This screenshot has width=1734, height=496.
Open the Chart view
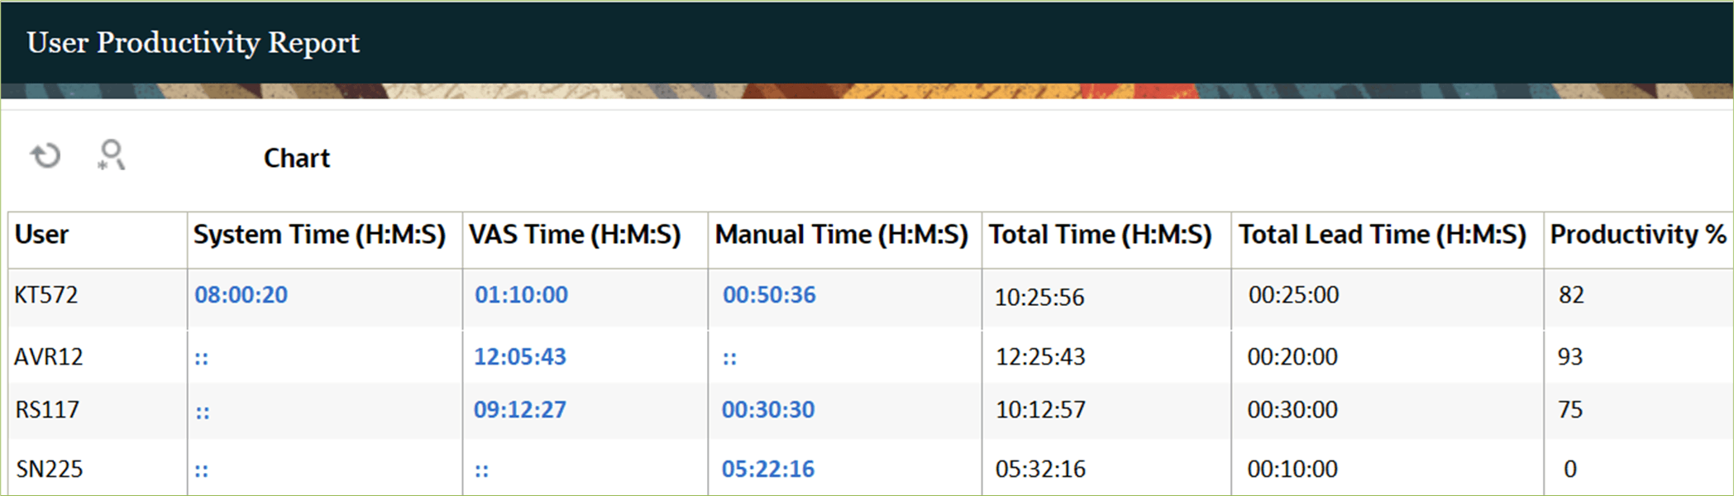pos(296,158)
